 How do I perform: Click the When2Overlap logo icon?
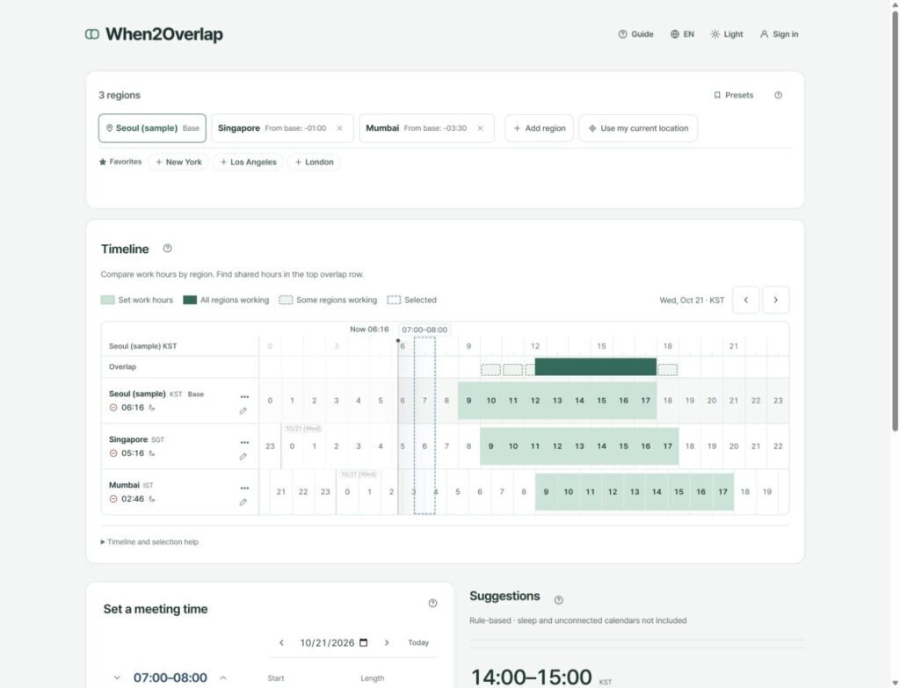click(91, 34)
